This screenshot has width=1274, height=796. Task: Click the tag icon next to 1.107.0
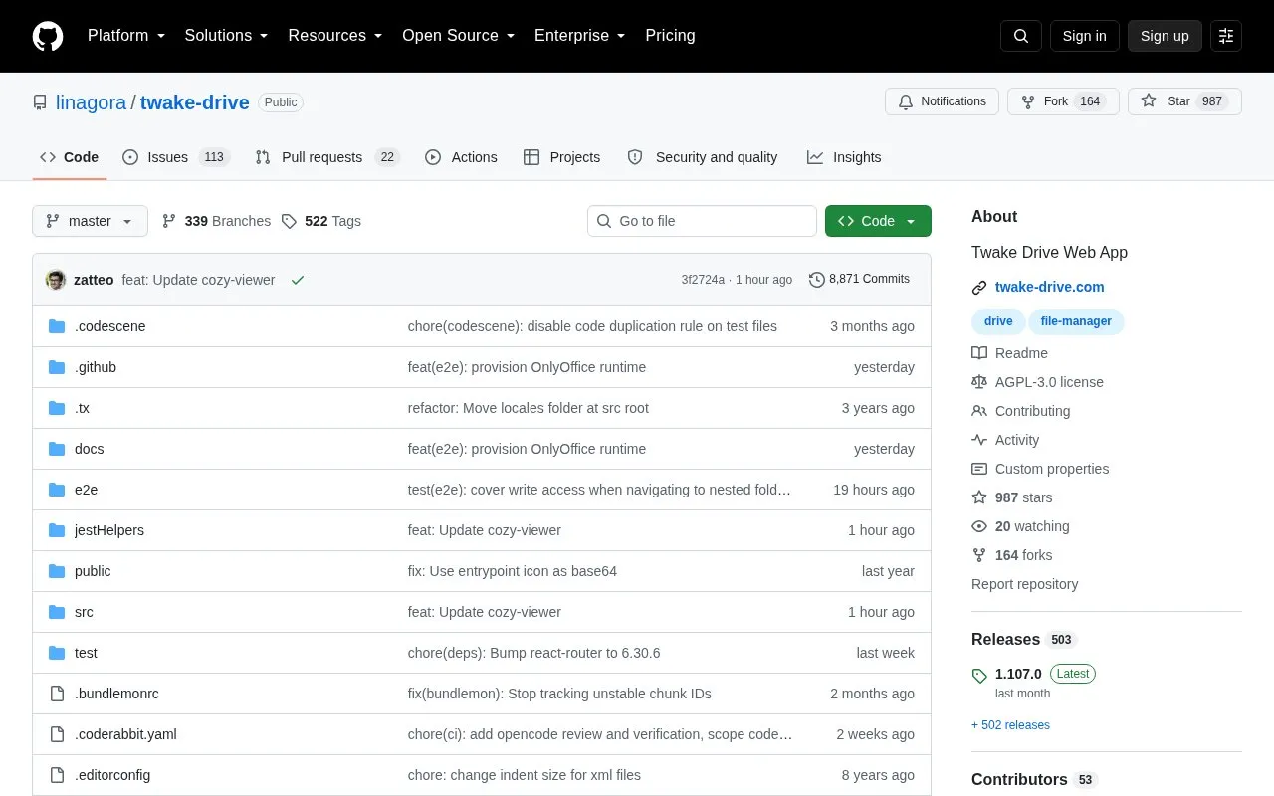click(x=979, y=676)
